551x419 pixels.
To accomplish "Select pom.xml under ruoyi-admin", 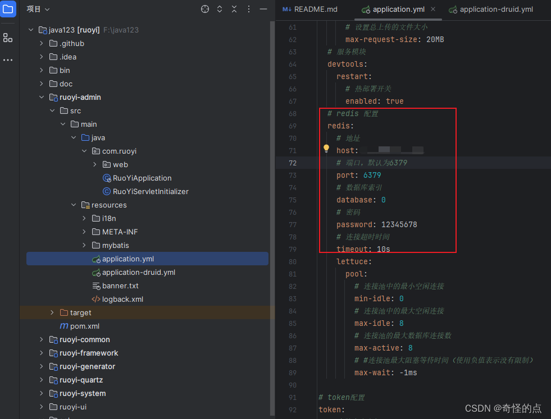I will tap(85, 326).
